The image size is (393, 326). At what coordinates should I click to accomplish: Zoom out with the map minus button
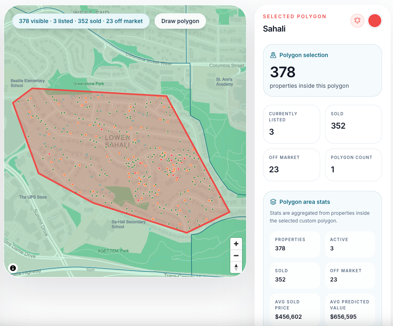(x=236, y=256)
